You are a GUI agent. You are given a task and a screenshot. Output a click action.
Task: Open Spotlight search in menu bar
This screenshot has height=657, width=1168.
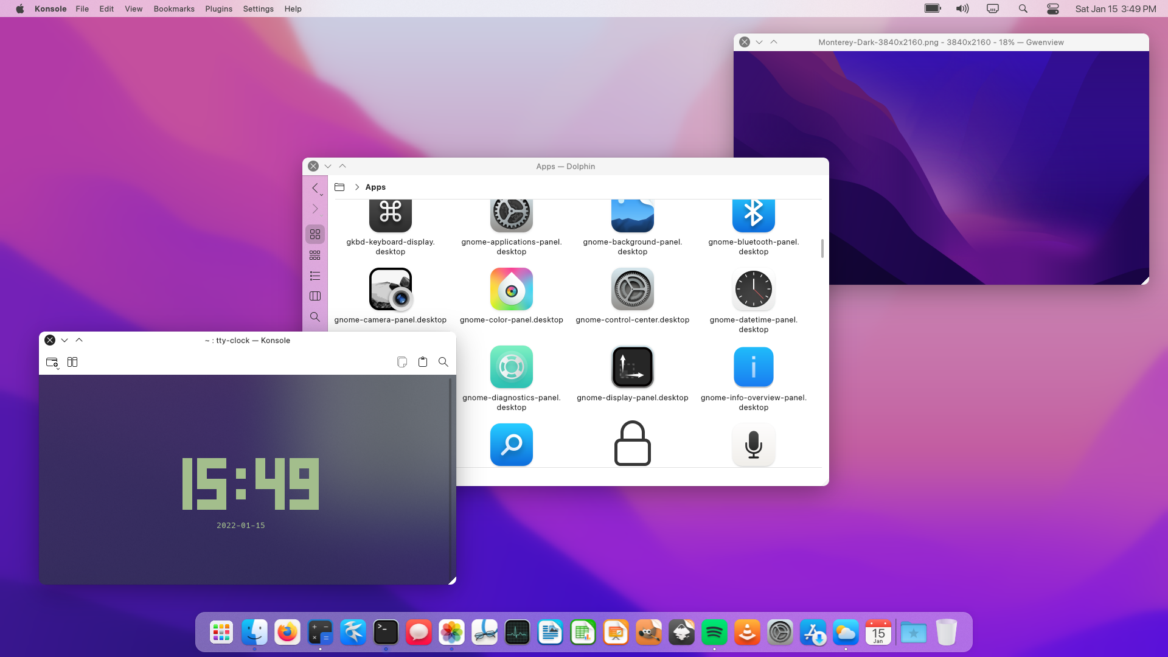tap(1023, 9)
